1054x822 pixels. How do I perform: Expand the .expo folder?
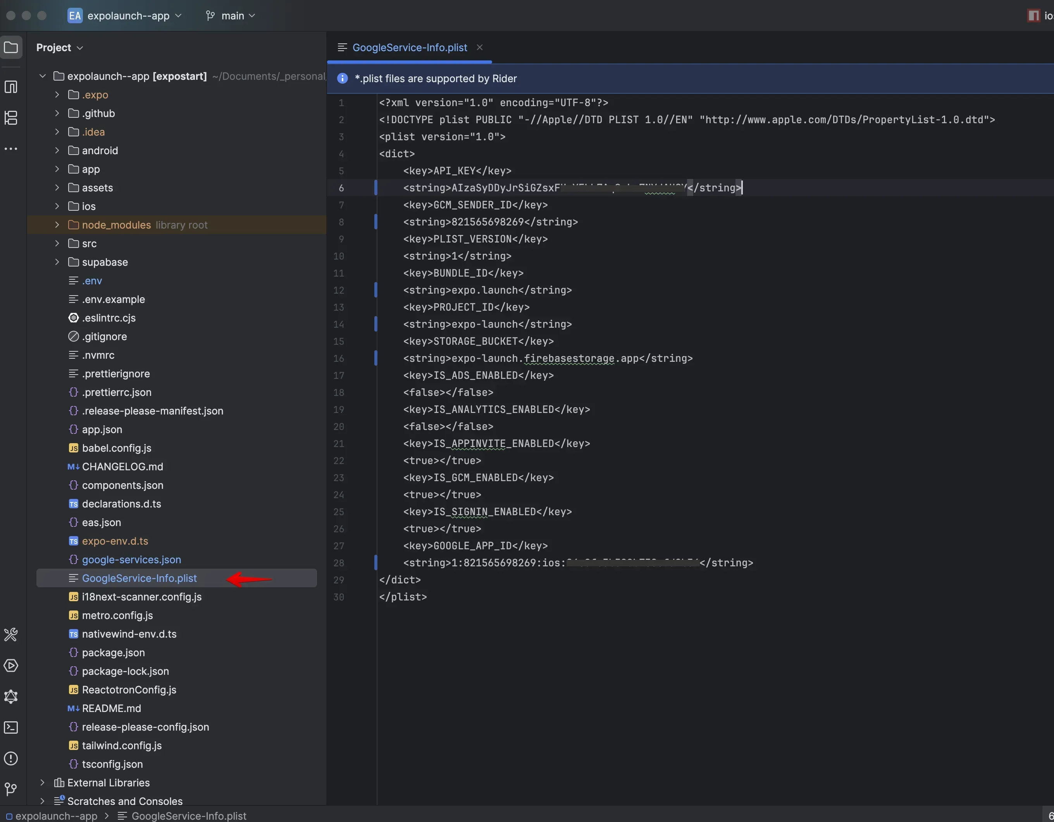click(57, 95)
